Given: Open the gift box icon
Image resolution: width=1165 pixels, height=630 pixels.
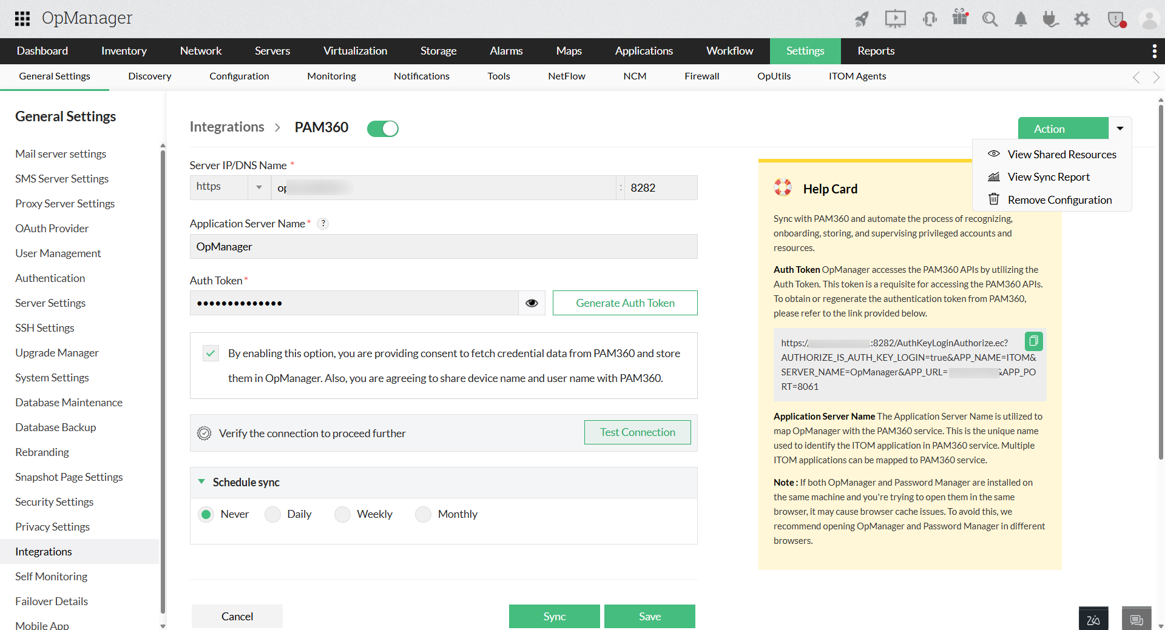Looking at the screenshot, I should [960, 18].
